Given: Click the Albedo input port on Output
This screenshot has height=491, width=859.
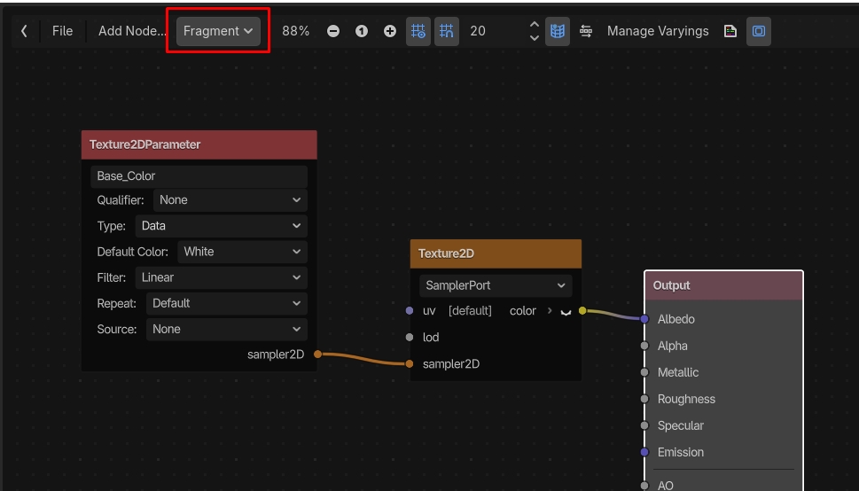Looking at the screenshot, I should click(x=644, y=319).
